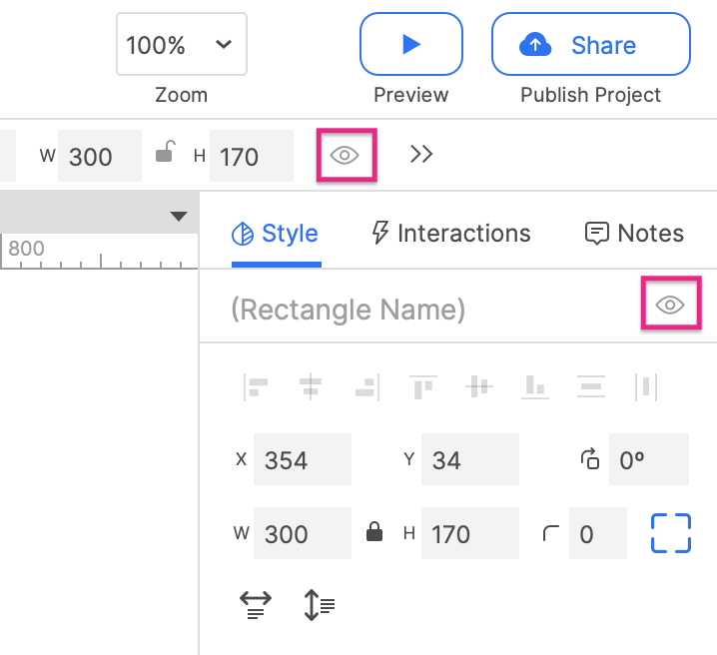Toggle the toolbar aspect ratio lock

(x=166, y=153)
